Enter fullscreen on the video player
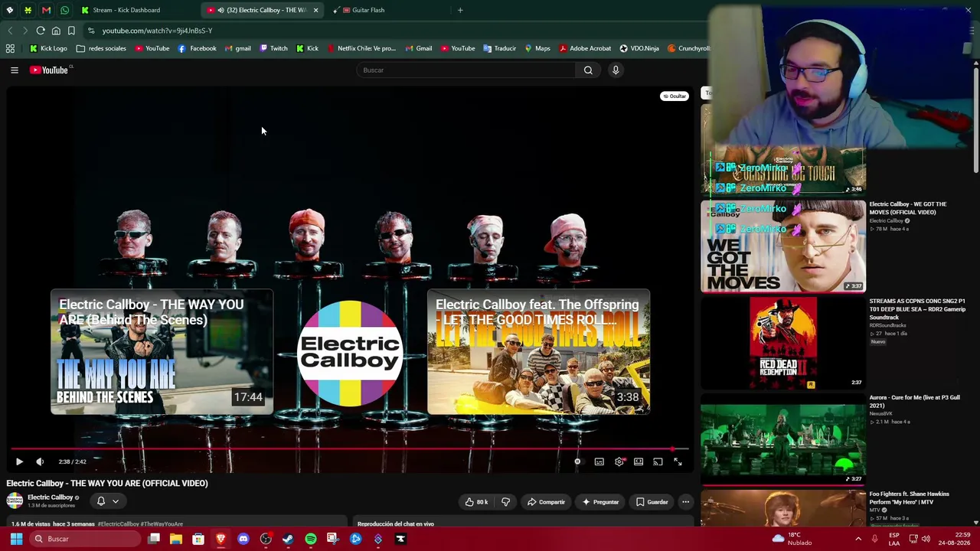980x551 pixels. coord(678,461)
